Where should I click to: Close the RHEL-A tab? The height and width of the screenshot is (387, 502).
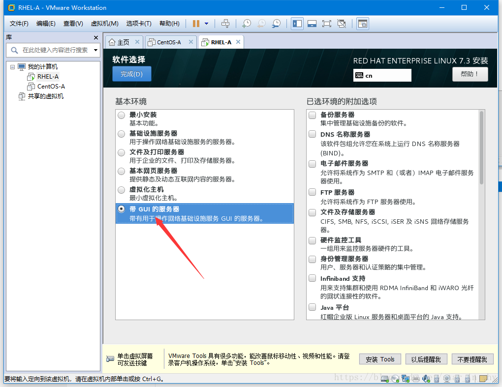click(238, 42)
